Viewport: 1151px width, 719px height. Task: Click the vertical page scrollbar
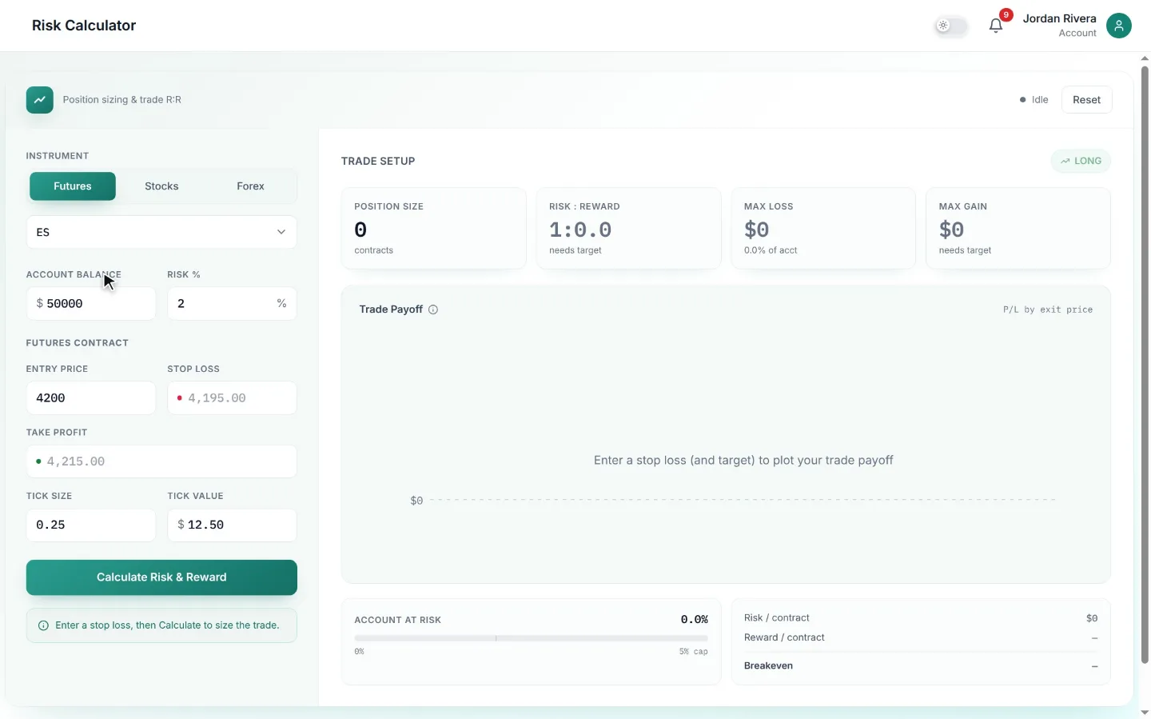click(x=1145, y=365)
